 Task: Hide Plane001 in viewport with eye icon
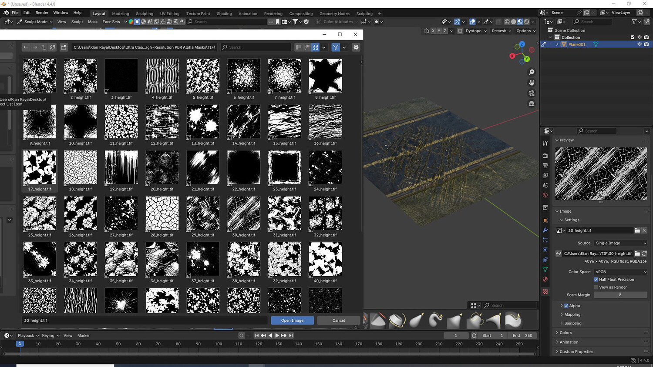click(x=640, y=44)
